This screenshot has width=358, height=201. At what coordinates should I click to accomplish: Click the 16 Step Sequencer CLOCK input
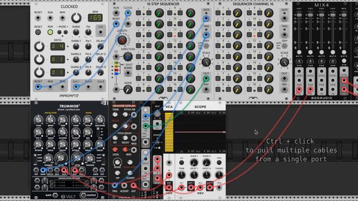pos(128,13)
